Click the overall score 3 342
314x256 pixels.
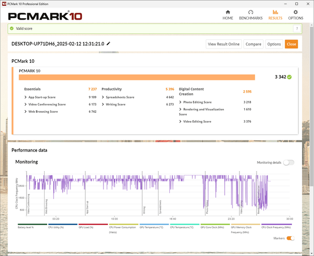[x=280, y=77]
